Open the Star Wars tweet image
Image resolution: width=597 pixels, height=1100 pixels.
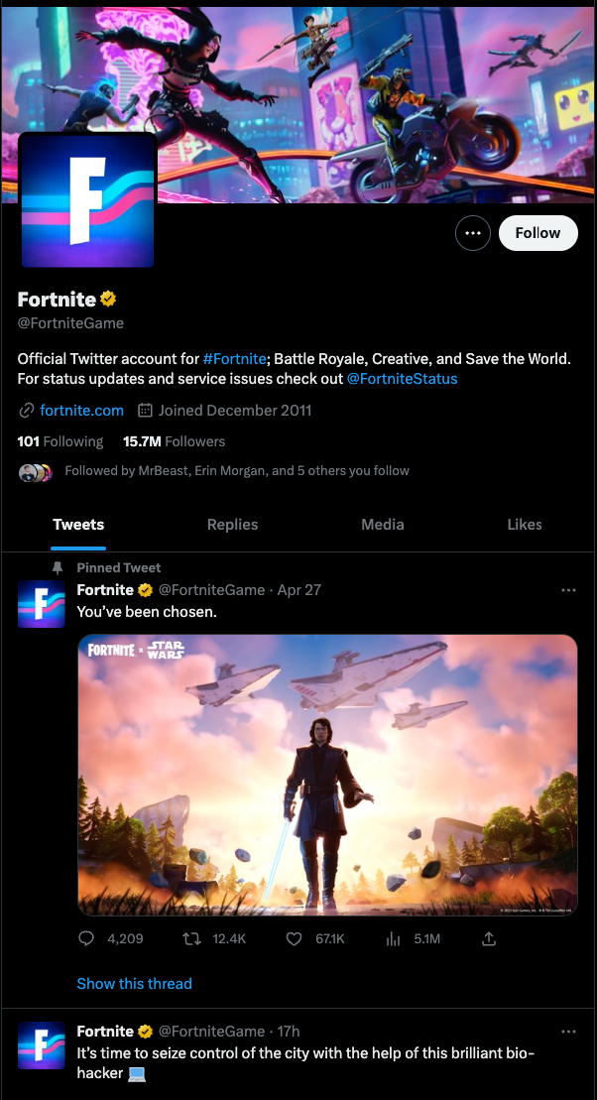[x=327, y=775]
